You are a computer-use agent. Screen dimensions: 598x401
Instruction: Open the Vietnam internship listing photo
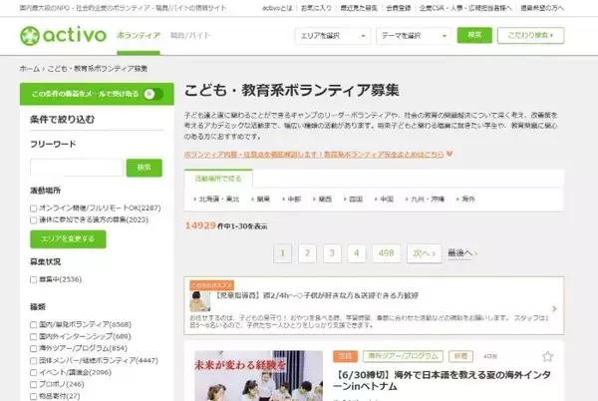[x=258, y=376]
